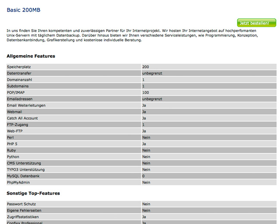Image resolution: width=280 pixels, height=224 pixels.
Task: Click the Speicherplatz row label
Action: 19,67
